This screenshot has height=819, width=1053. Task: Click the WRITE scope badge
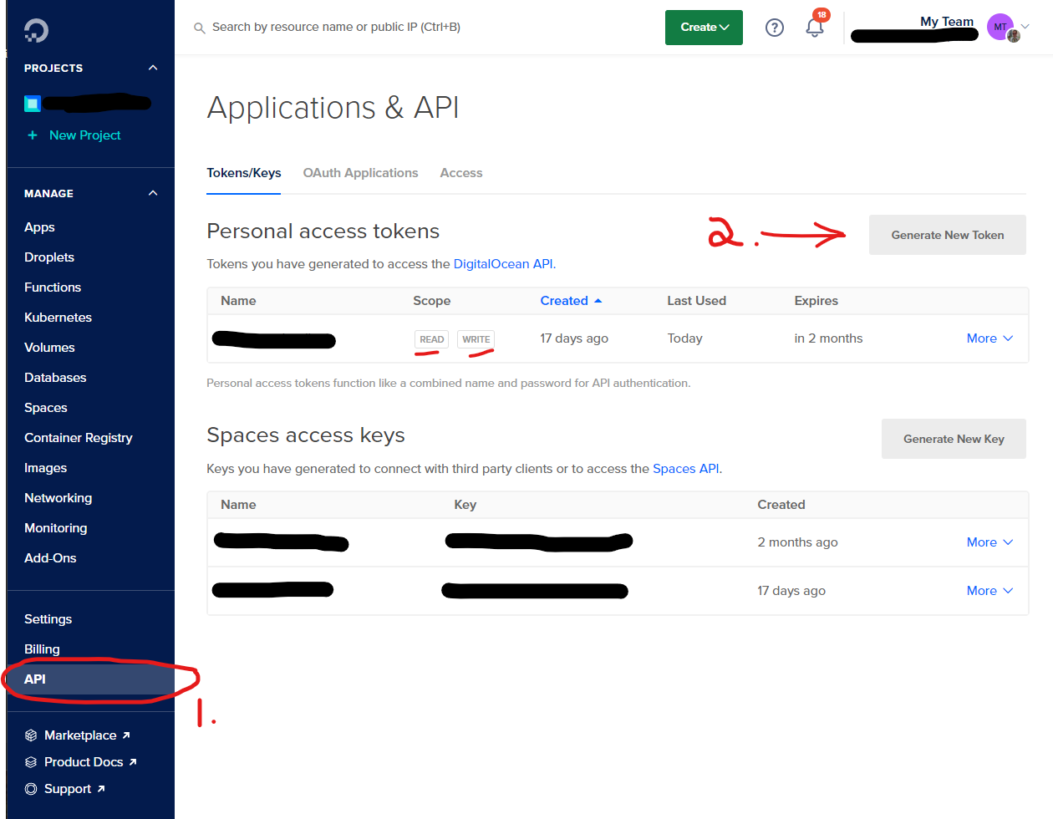pos(476,339)
